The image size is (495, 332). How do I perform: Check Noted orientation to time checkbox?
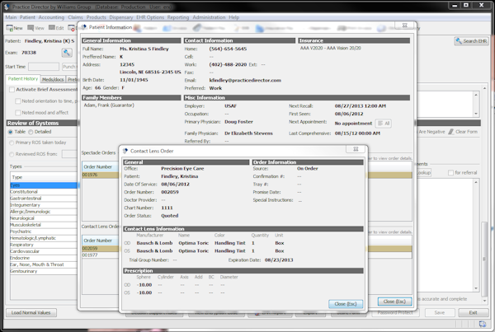18,101
